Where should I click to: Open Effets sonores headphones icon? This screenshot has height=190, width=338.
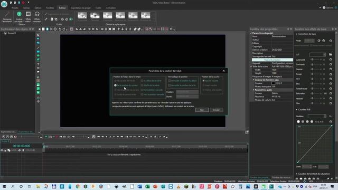click(37, 14)
